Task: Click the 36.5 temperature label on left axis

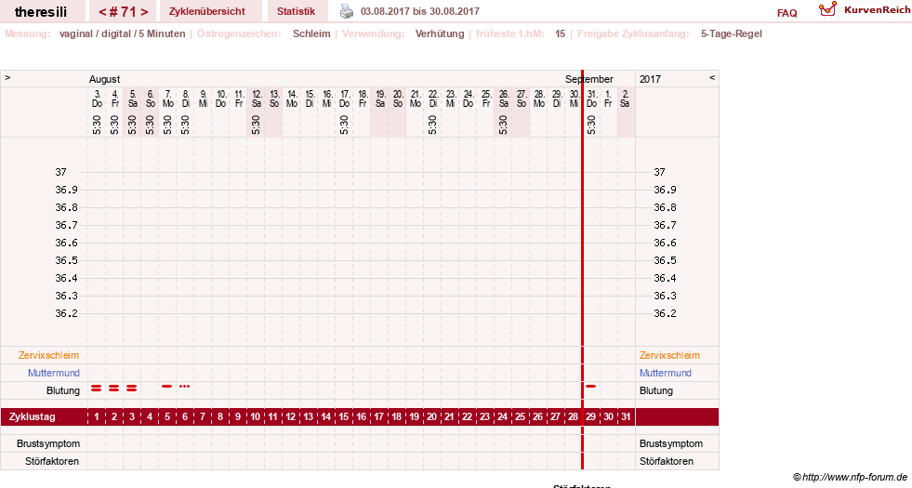Action: coord(66,260)
